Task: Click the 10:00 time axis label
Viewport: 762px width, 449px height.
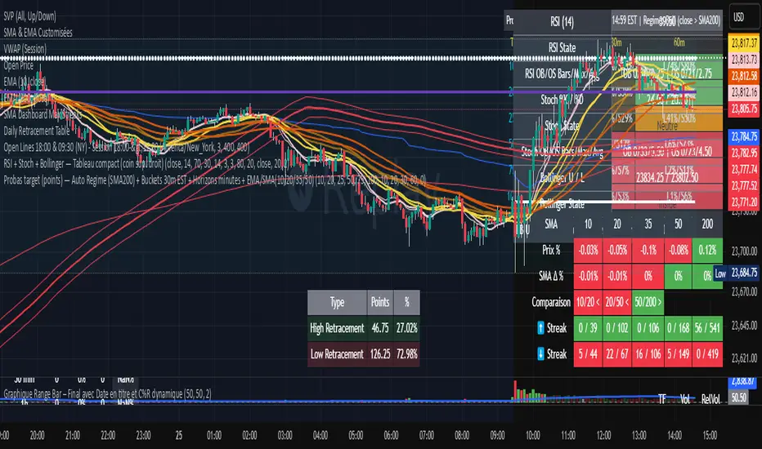Action: click(x=532, y=435)
